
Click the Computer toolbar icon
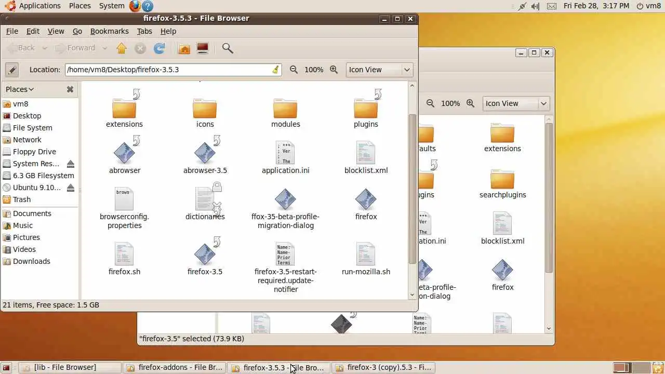(x=203, y=48)
